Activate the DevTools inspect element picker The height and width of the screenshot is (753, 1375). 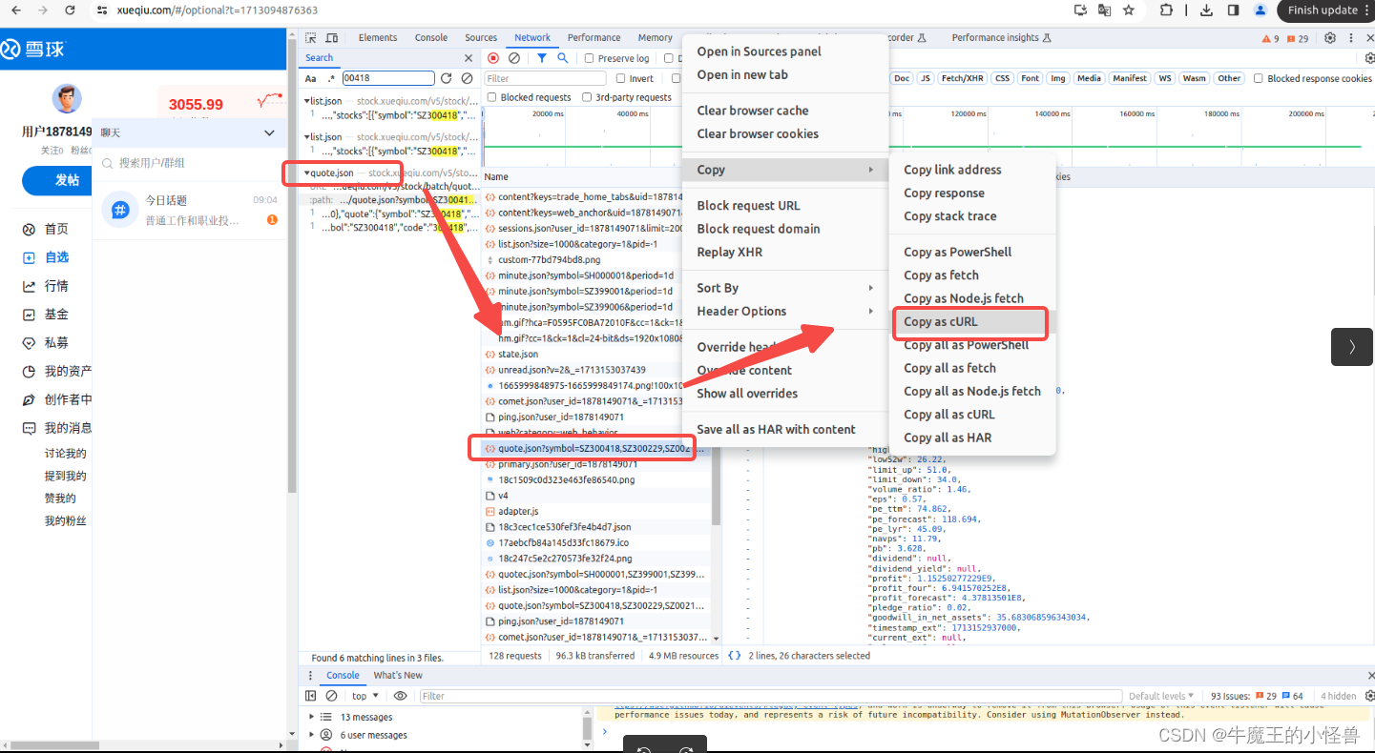[311, 38]
